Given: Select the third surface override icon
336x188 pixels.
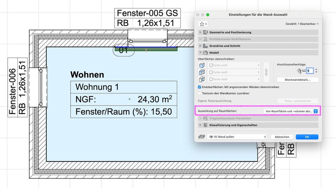Looking at the screenshot, I should (202, 79).
